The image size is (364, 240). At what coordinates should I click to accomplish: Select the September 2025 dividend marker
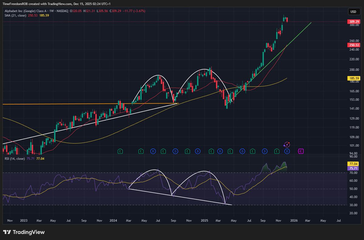click(x=265, y=151)
